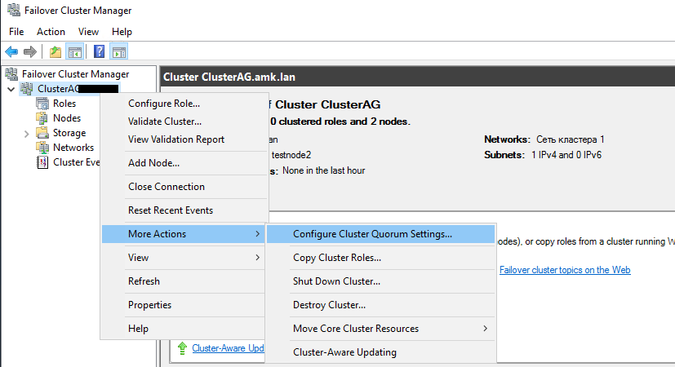Select Nodes label in the tree
This screenshot has height=367, width=675.
(x=67, y=118)
